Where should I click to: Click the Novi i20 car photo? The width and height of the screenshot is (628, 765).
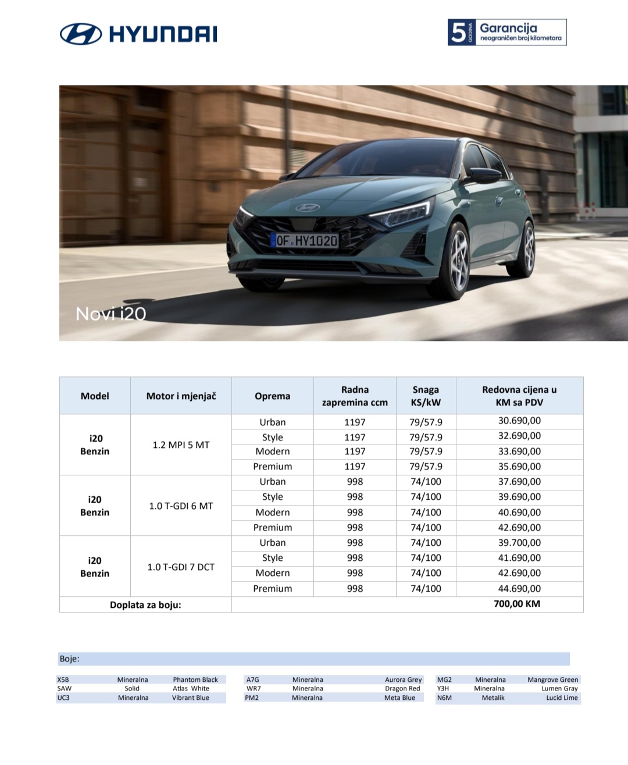click(344, 213)
